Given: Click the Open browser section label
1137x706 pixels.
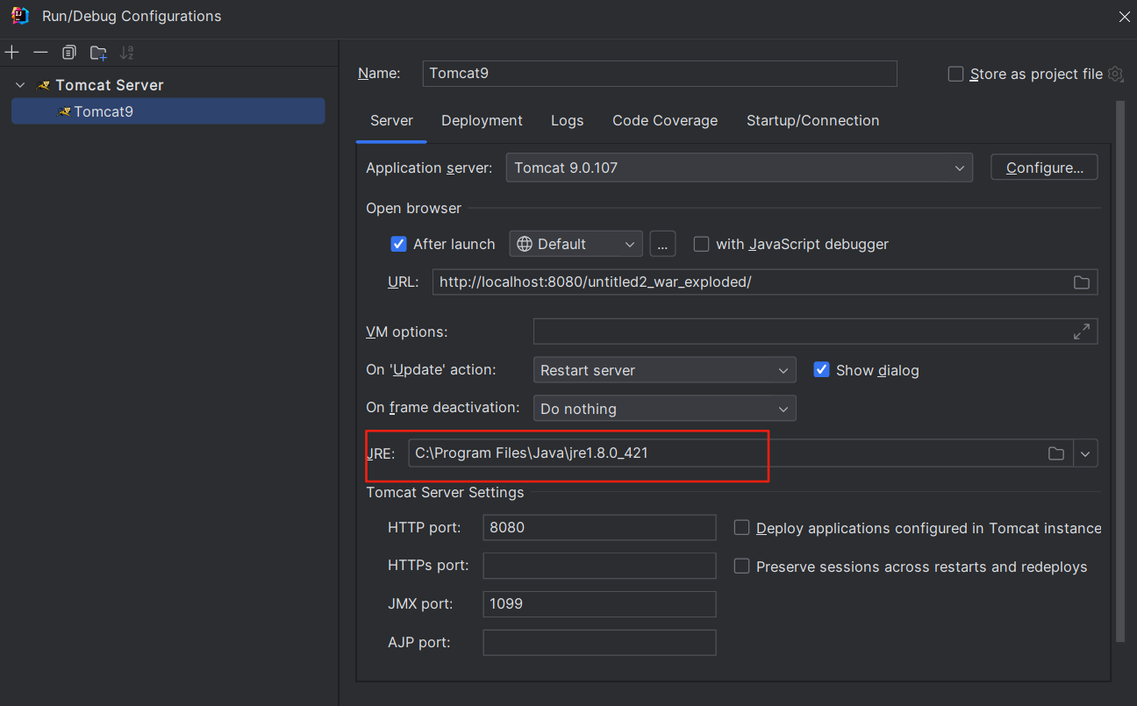Looking at the screenshot, I should (413, 208).
